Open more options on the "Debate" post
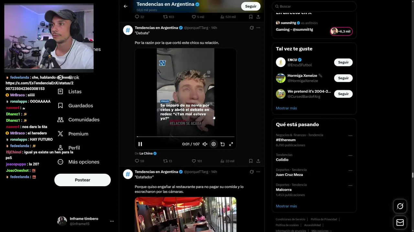 point(258,28)
